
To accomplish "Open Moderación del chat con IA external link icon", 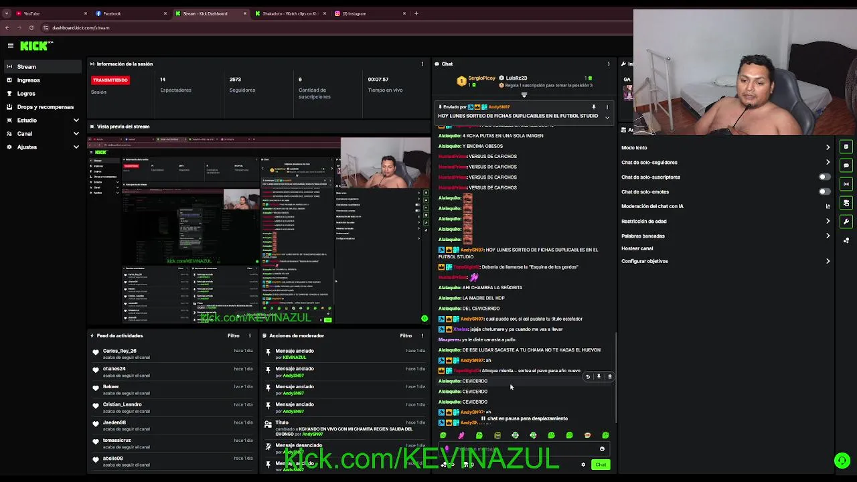I will pyautogui.click(x=828, y=206).
